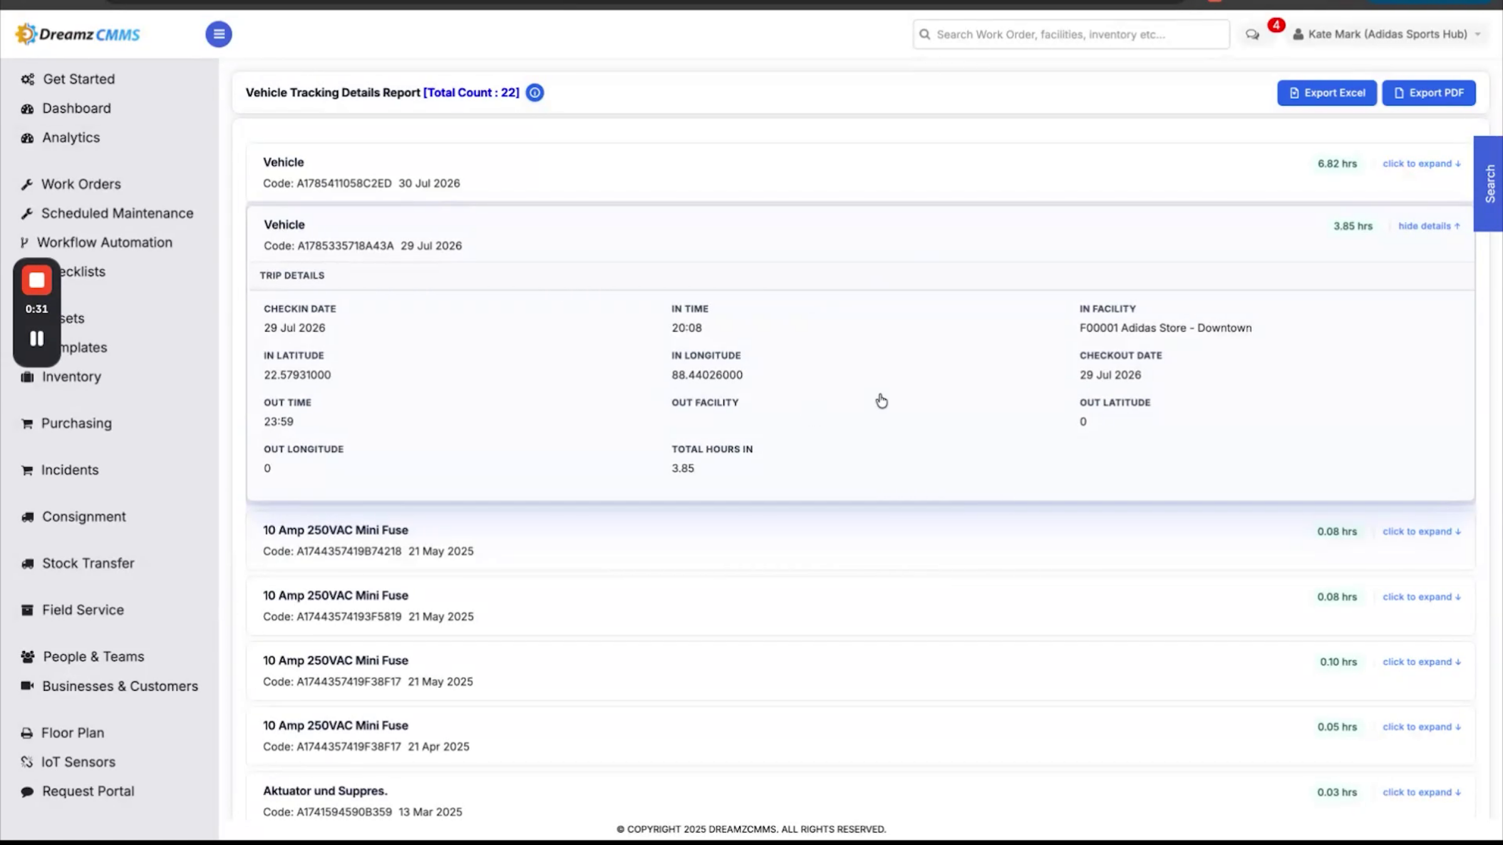
Task: Open Analytics from the sidebar
Action: [71, 138]
